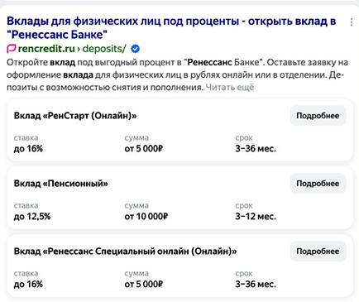Open the three-dot options menu of result
The image size is (359, 302).
[352, 22]
